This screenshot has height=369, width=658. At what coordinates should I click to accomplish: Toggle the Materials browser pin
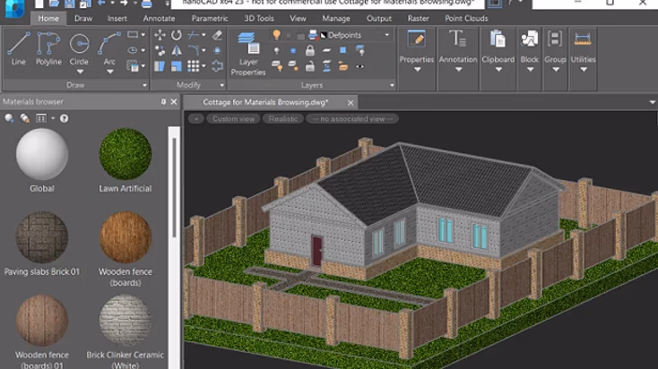click(163, 102)
